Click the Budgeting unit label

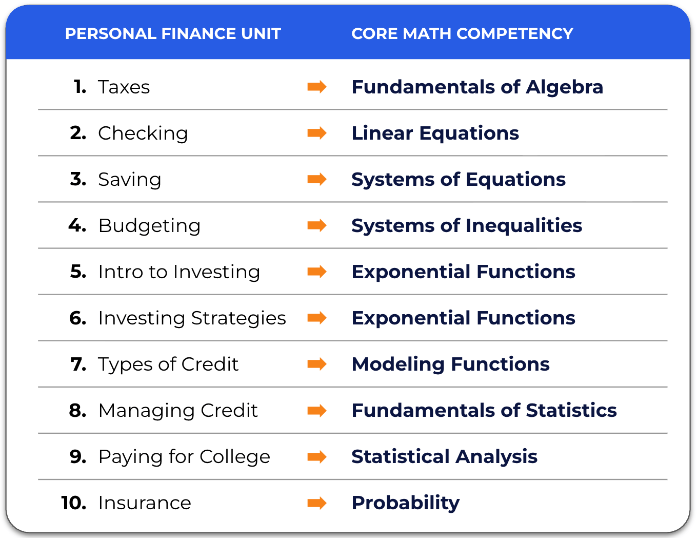[x=149, y=225]
